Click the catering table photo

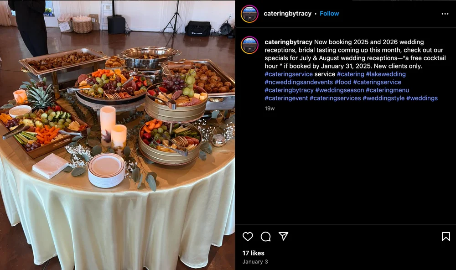click(118, 135)
